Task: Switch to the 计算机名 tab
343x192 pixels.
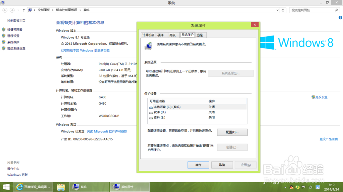Action: pos(148,35)
